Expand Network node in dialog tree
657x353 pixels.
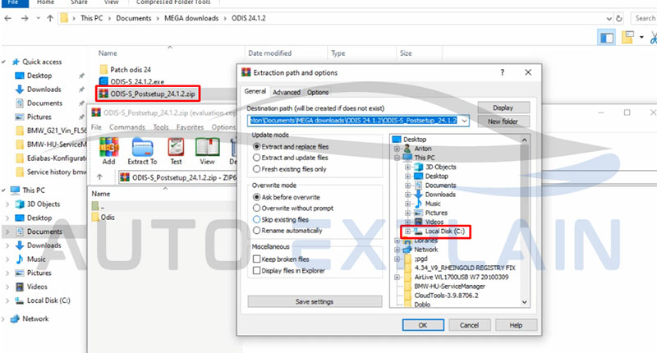tap(397, 250)
